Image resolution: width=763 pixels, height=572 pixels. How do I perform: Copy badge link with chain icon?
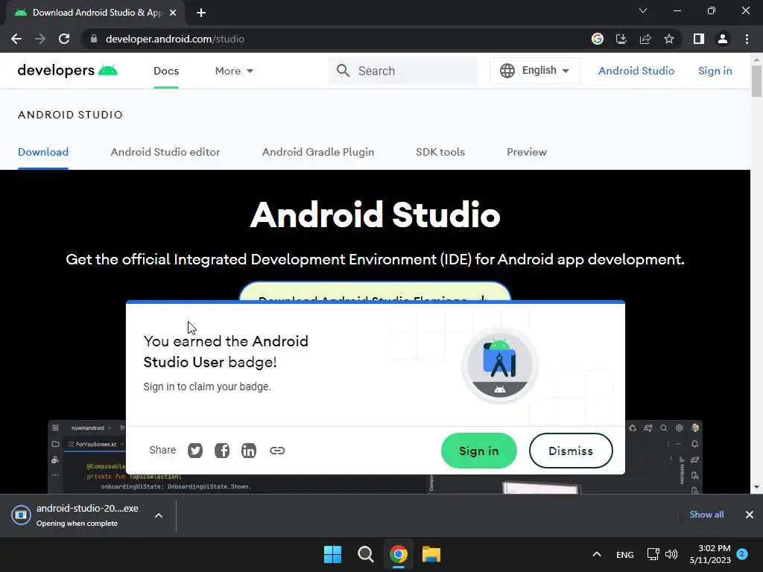tap(277, 451)
